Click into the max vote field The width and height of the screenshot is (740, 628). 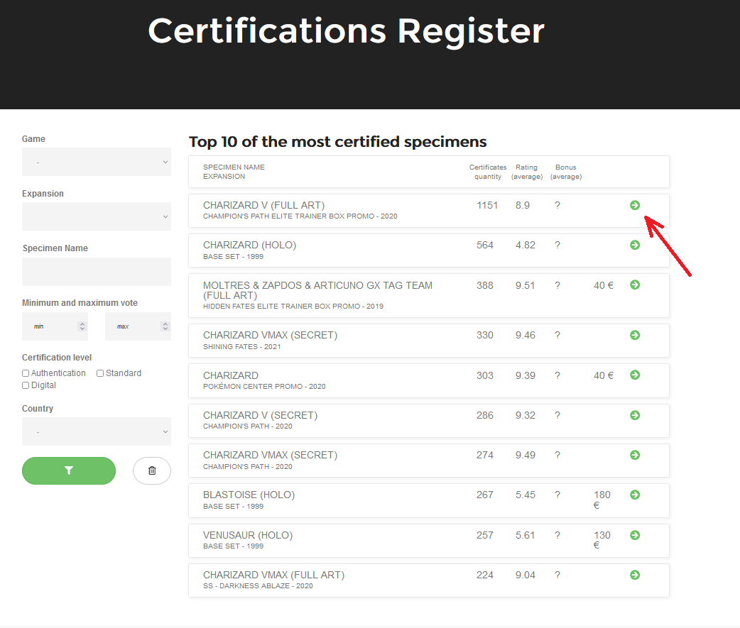pyautogui.click(x=138, y=326)
